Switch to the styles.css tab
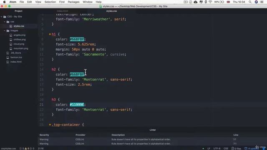This screenshot has width=267, height=150. pos(111,11)
